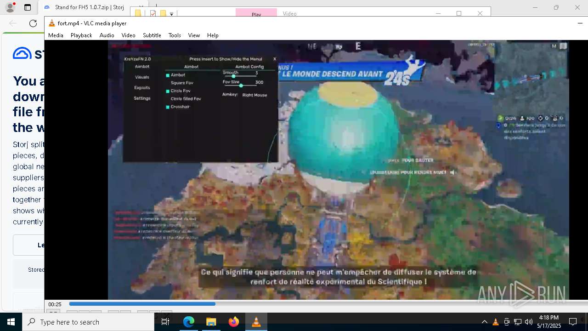Open the Windows Start menu
The image size is (588, 331).
[x=11, y=322]
